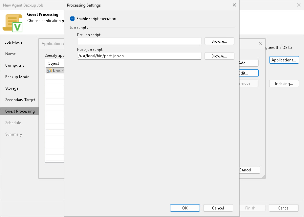Click the Indexing... button in wizard
The image size is (304, 217).
(284, 84)
